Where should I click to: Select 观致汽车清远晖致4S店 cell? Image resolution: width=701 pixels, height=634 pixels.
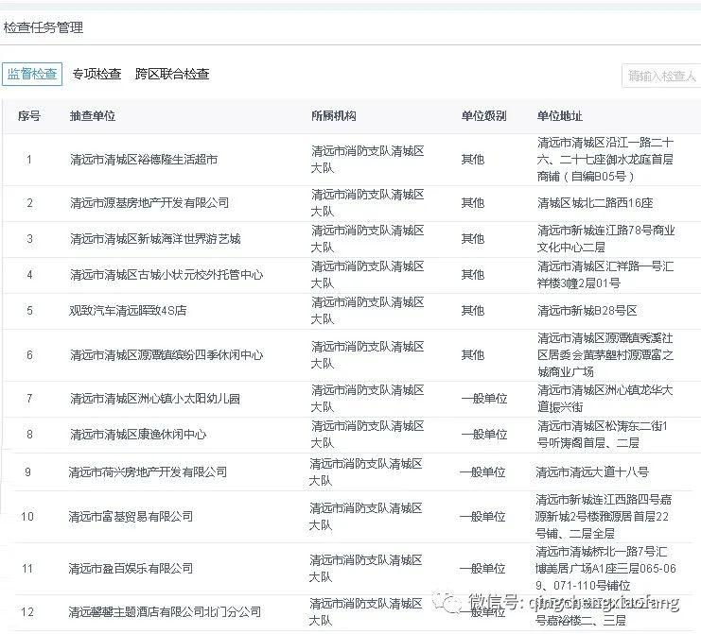(x=128, y=310)
